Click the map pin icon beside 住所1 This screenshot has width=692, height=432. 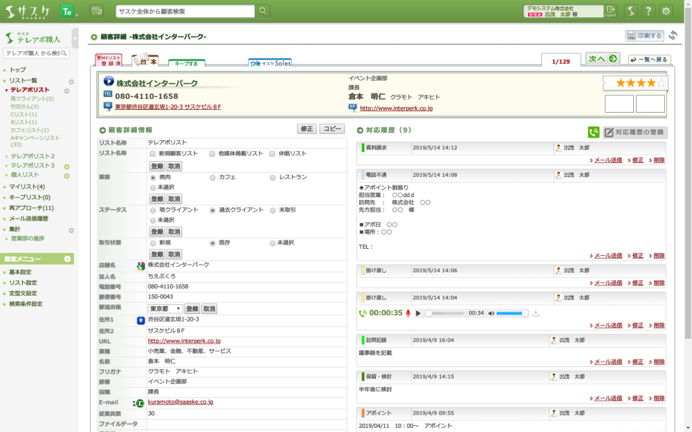pos(140,320)
